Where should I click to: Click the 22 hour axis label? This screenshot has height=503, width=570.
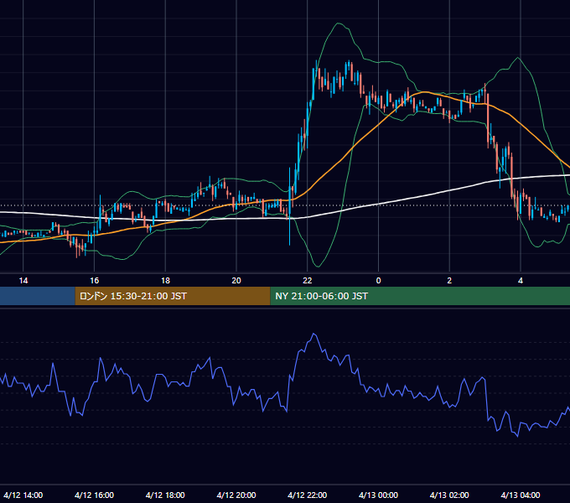tap(308, 281)
